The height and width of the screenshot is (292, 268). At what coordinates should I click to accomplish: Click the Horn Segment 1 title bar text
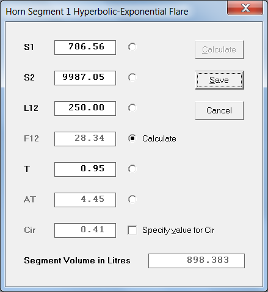tap(97, 12)
